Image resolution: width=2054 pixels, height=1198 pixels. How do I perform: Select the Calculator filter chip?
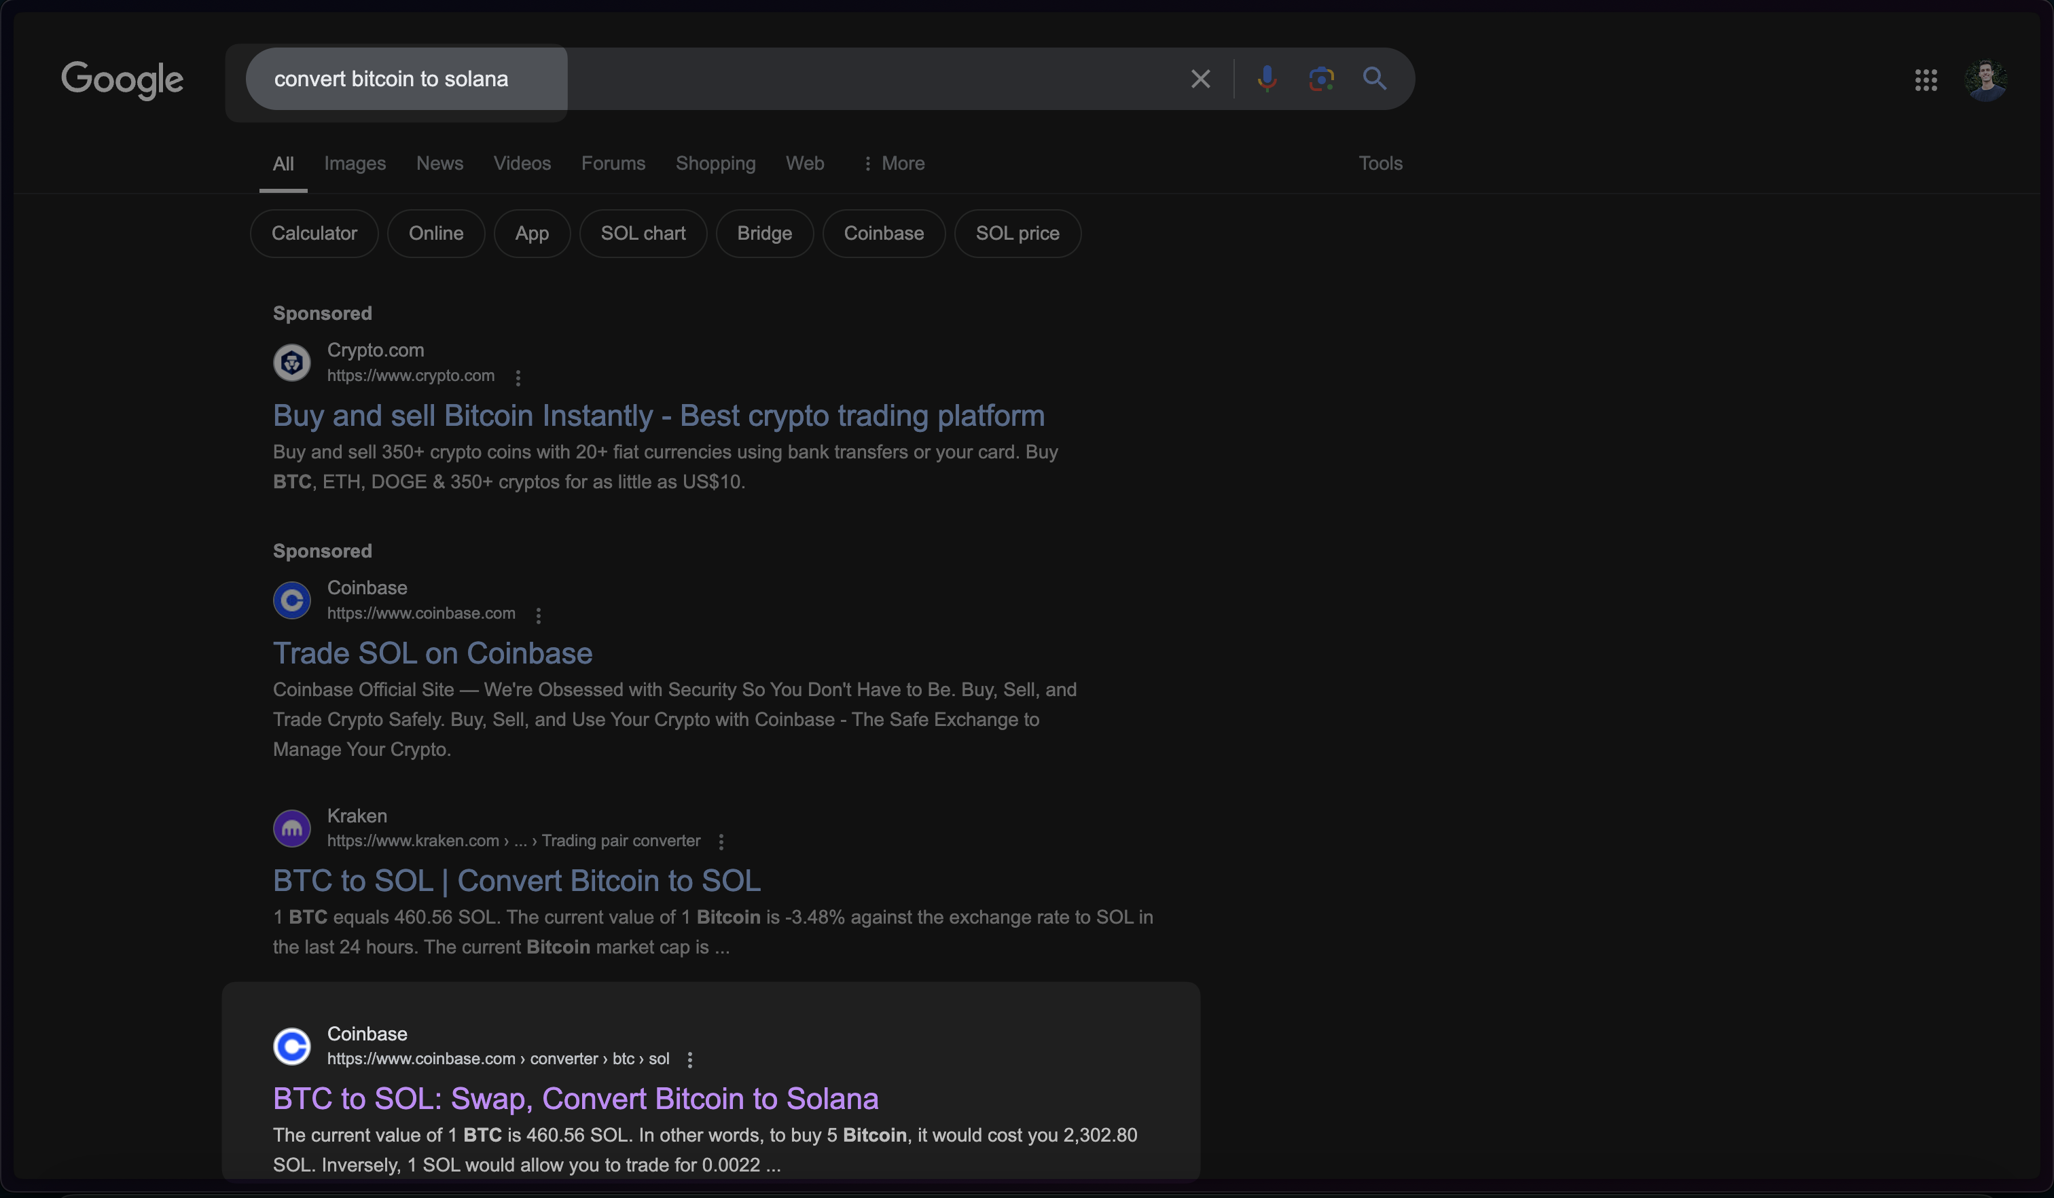tap(314, 234)
